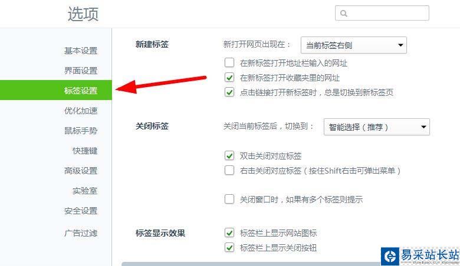Uncheck 双击关闭对应标签 option
Image resolution: width=460 pixels, height=266 pixels.
(x=229, y=156)
